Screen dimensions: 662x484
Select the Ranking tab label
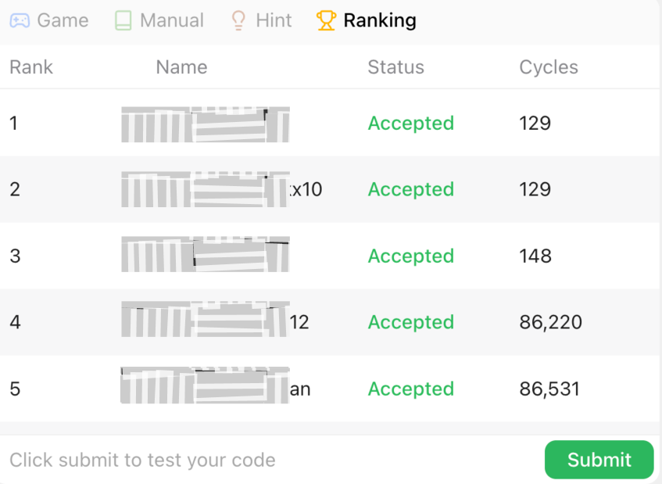[380, 20]
